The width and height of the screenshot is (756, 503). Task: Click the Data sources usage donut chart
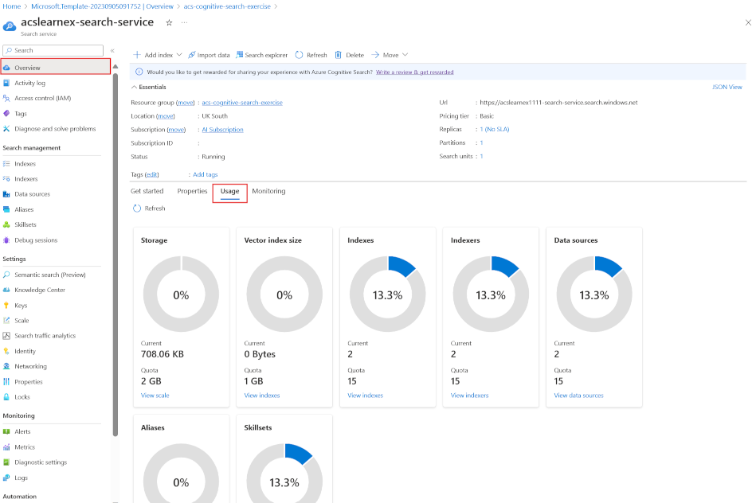pos(594,294)
